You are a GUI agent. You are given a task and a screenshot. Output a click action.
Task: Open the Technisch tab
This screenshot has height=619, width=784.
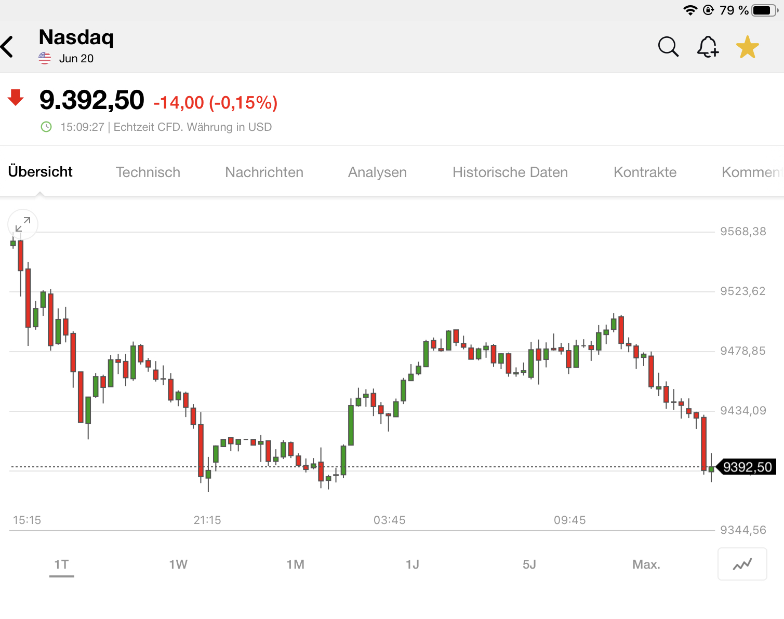pyautogui.click(x=148, y=172)
